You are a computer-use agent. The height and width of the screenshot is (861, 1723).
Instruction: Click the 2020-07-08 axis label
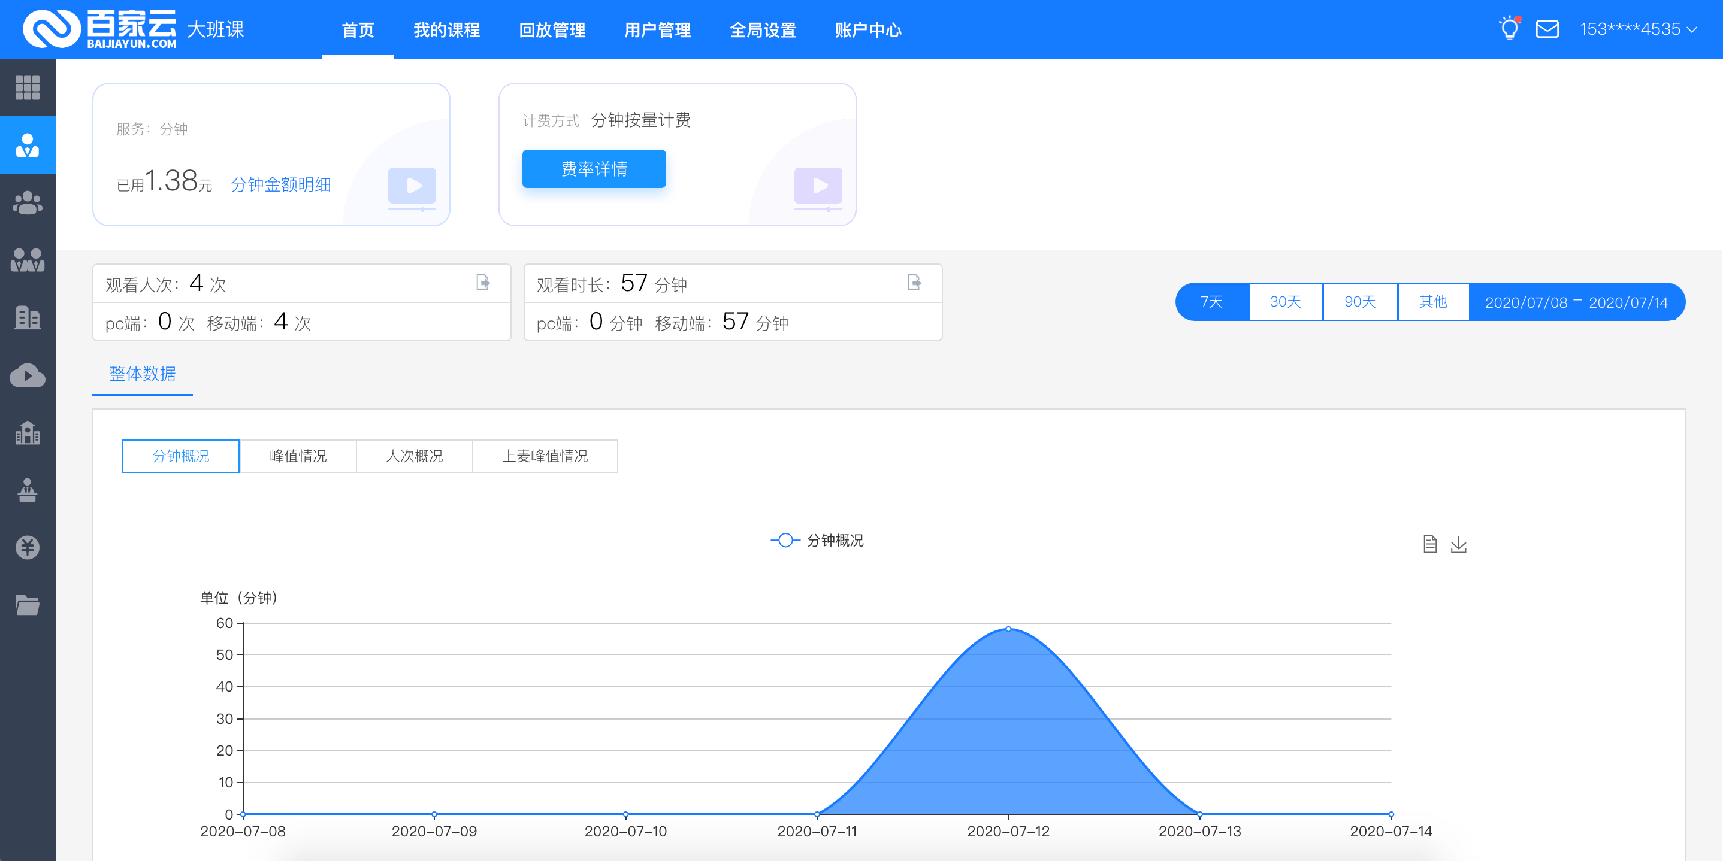pyautogui.click(x=243, y=832)
